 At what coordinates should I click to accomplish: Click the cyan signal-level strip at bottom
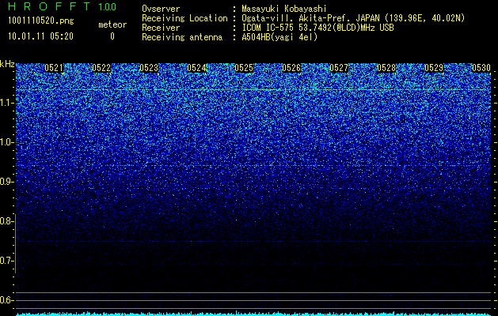(254, 314)
